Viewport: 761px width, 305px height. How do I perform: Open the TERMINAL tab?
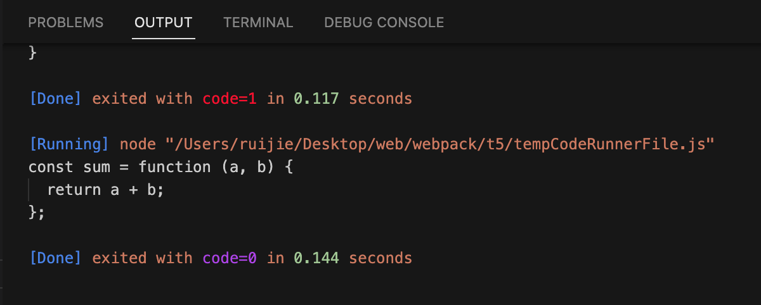(258, 23)
